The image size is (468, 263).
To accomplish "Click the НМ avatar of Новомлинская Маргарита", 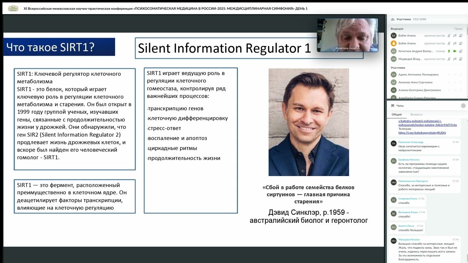I will coord(393,182).
